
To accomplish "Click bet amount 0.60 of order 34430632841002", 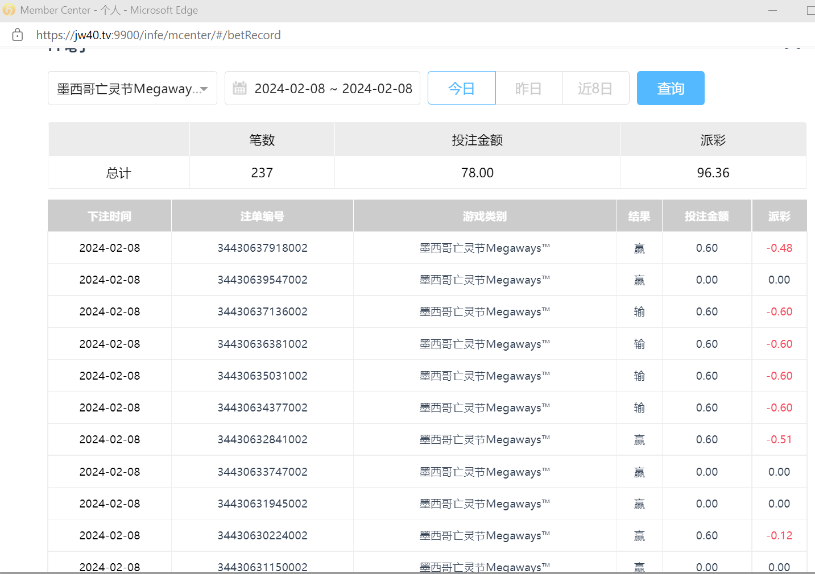I will click(707, 439).
